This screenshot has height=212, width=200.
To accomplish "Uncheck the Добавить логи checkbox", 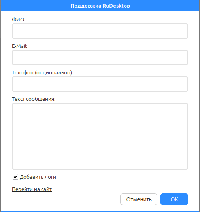I will (15, 177).
